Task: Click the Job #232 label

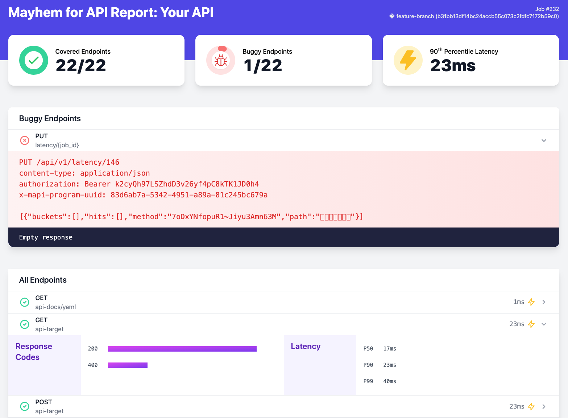Action: tap(547, 9)
